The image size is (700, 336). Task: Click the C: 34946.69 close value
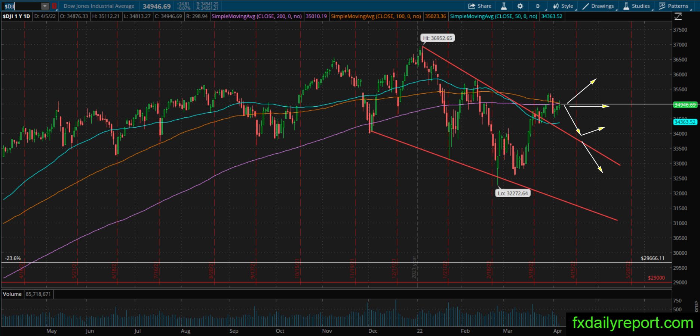[x=168, y=16]
